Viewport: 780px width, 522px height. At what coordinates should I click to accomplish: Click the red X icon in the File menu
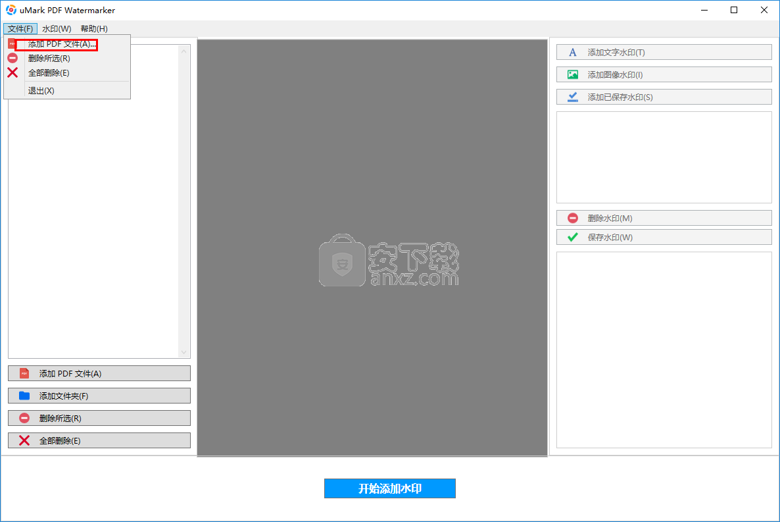tap(12, 72)
